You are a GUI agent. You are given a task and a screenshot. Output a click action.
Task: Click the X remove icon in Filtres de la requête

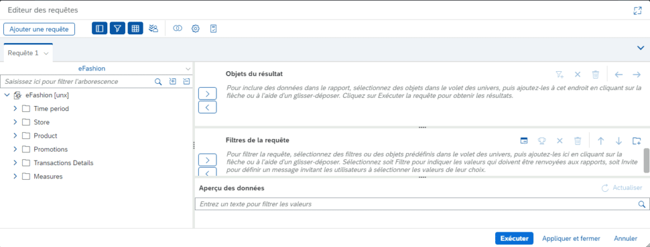(x=560, y=141)
